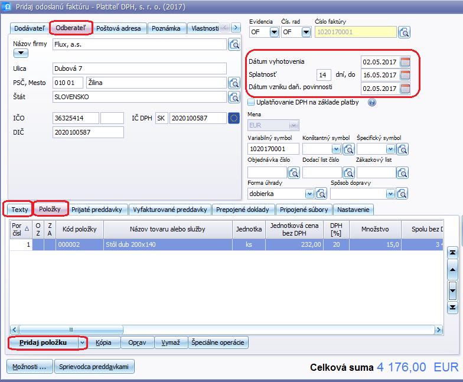Expand the Čís. rad OF dropdown

(306, 32)
